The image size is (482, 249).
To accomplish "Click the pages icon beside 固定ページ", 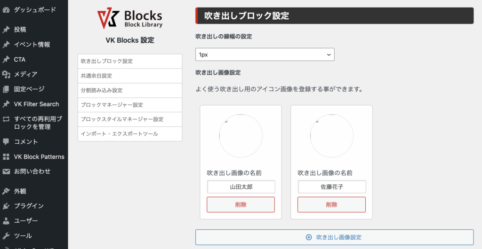I will [x=6, y=89].
